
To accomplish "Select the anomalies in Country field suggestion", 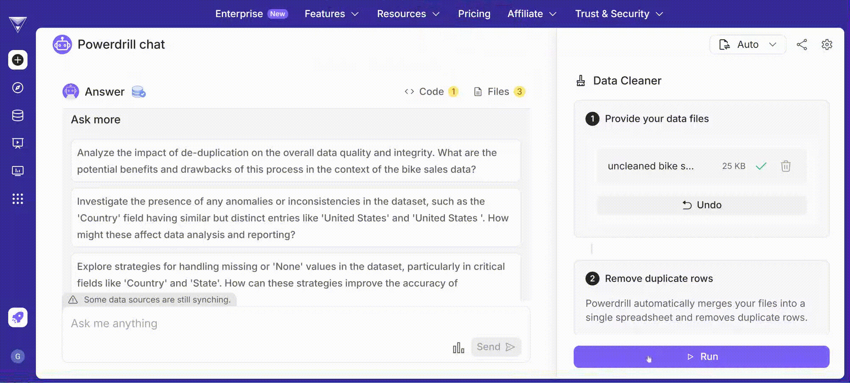I will [x=296, y=218].
